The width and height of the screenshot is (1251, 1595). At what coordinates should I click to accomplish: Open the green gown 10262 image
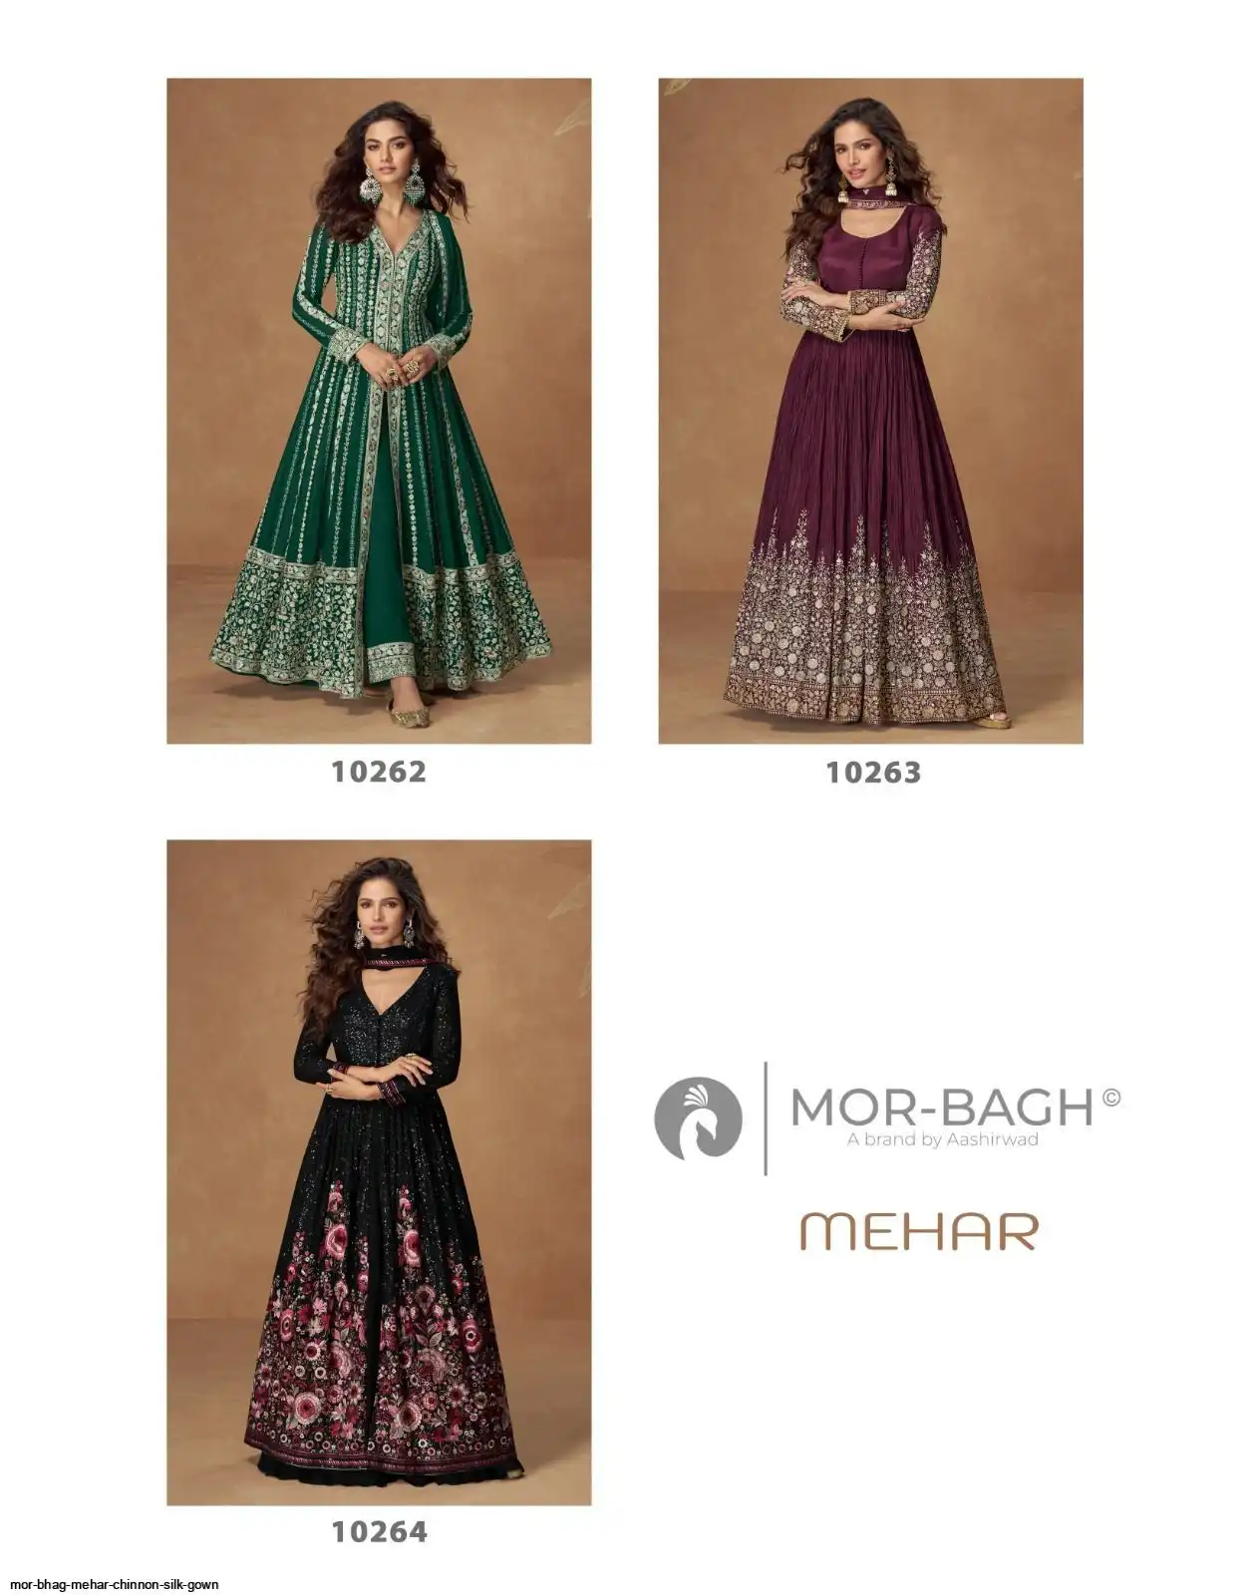379,411
